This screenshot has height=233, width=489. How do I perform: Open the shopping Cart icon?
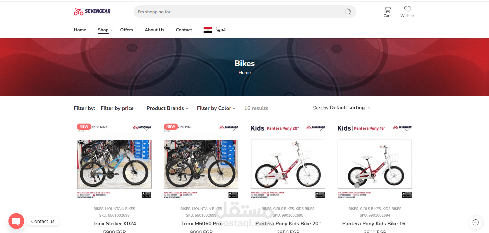coord(387,12)
